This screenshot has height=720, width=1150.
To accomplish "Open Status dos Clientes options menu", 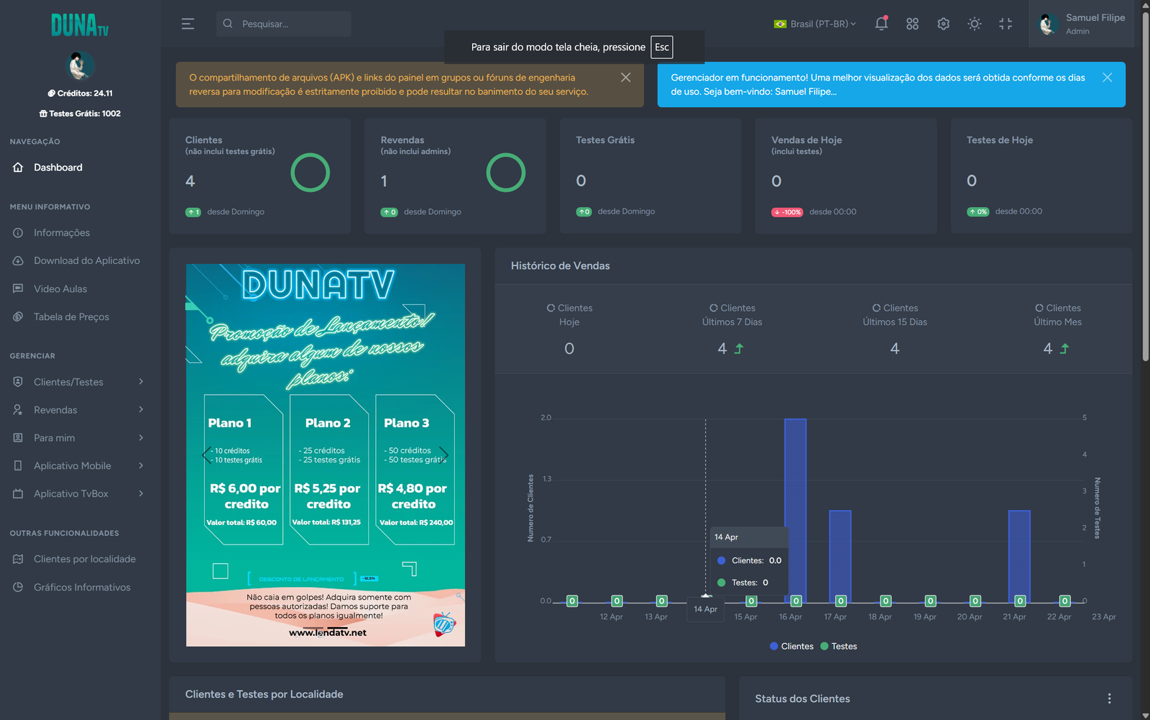I will click(1110, 698).
